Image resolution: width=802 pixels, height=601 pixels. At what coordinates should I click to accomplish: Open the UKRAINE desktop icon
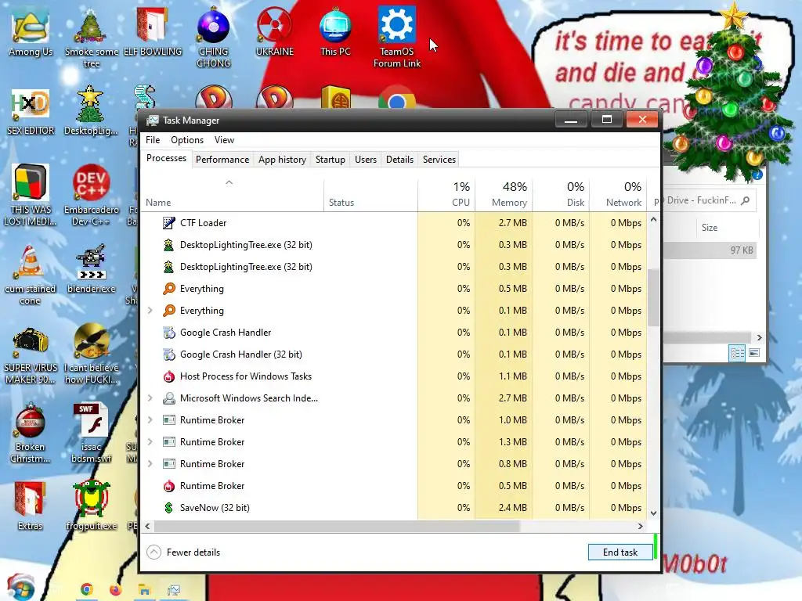(275, 31)
